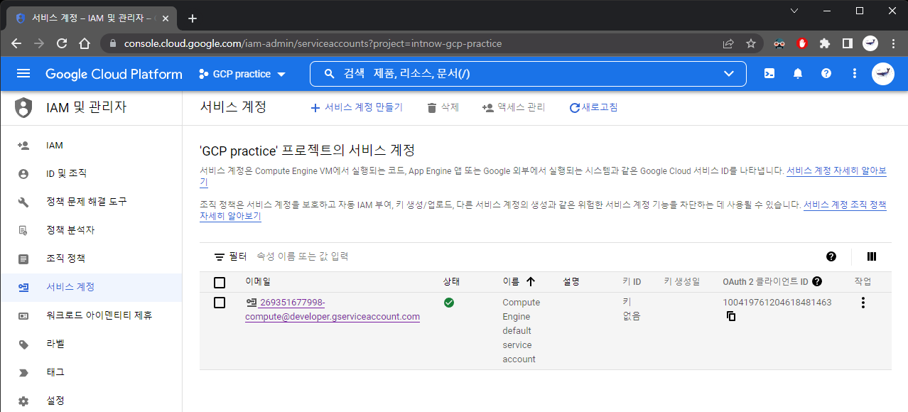The width and height of the screenshot is (908, 412).
Task: Open actions menu for compute service account
Action: [863, 303]
